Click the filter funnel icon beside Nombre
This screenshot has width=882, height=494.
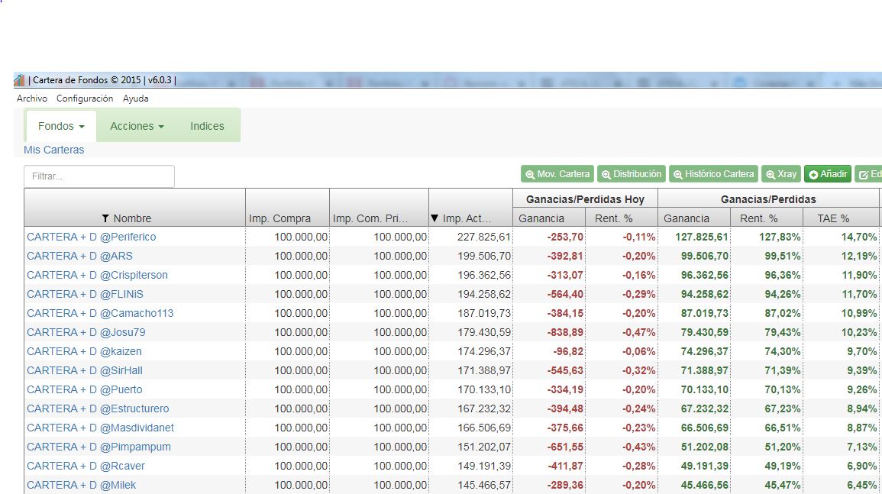105,218
